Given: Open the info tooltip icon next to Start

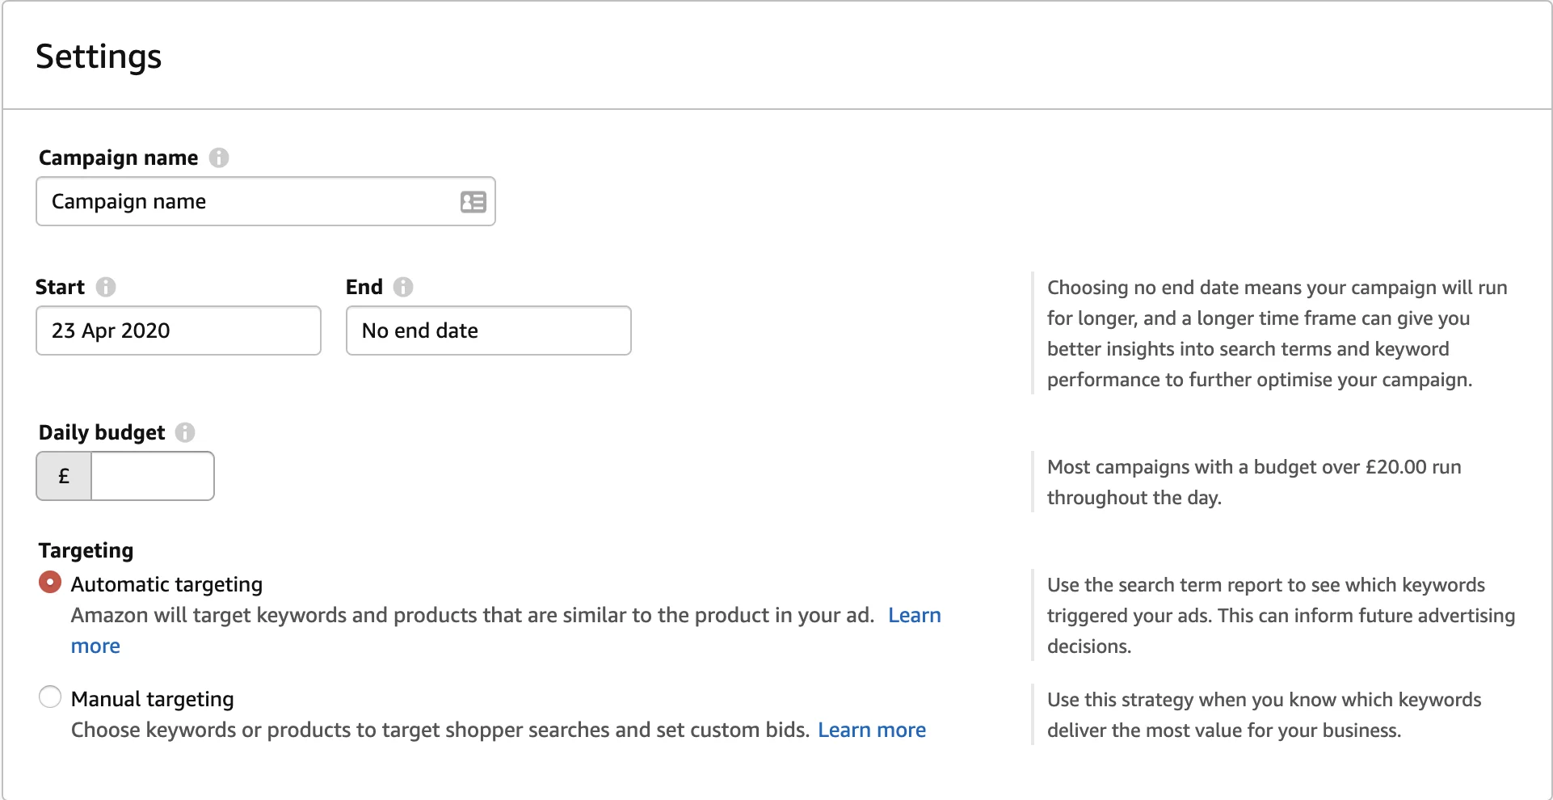Looking at the screenshot, I should [106, 287].
